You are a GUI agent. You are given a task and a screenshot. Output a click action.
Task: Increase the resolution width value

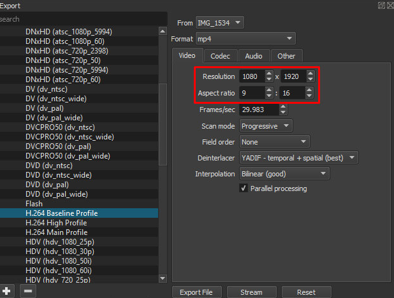coord(269,74)
